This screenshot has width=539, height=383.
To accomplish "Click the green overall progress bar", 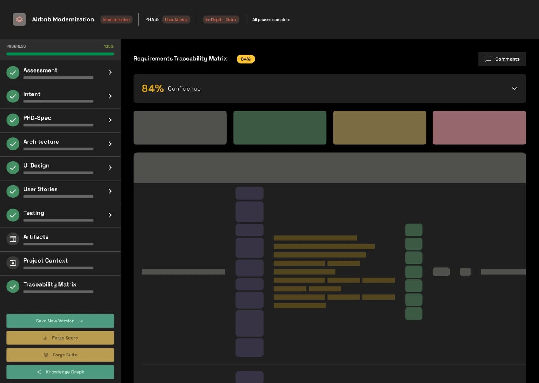I will coord(60,54).
